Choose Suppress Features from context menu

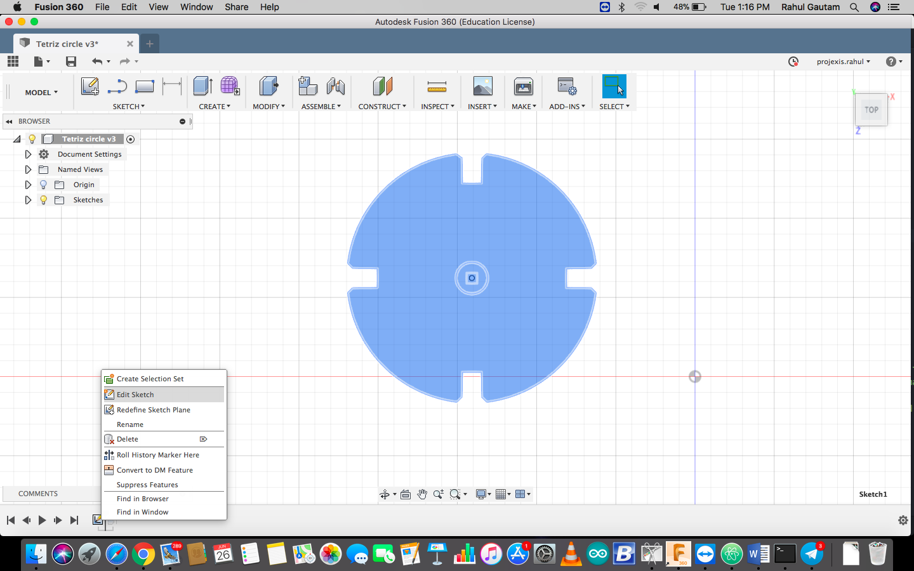tap(164, 485)
